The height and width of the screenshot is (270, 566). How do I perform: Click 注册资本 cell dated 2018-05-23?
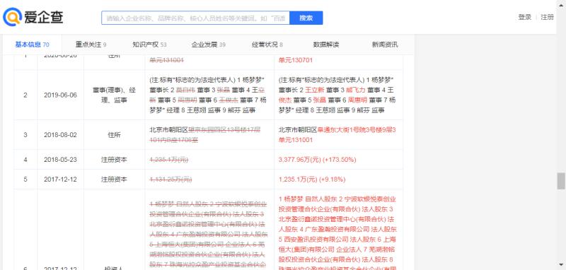point(114,159)
